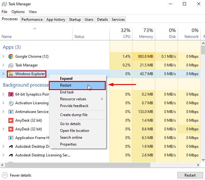Select the Autodesk Desktop Licensing Ser... row name

(43, 155)
